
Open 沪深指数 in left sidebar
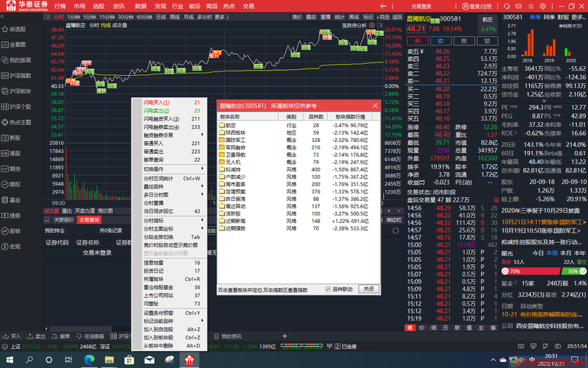(15, 76)
